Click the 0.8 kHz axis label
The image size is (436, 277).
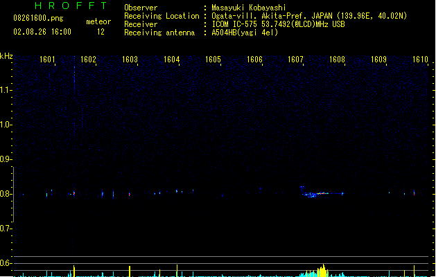[x=6, y=194]
